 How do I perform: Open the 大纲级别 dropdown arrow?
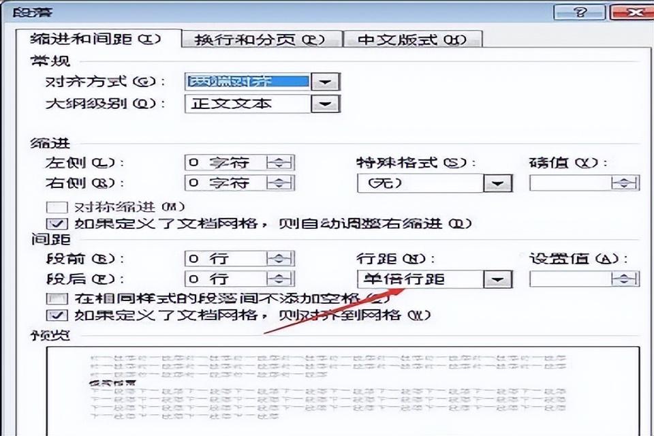click(326, 104)
